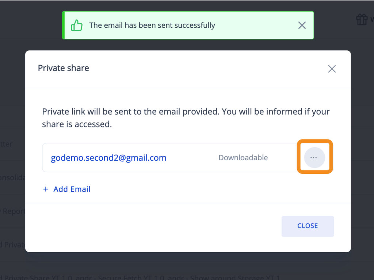Image resolution: width=374 pixels, height=280 pixels.
Task: Click the plus icon beside Add Email
Action: click(x=46, y=189)
